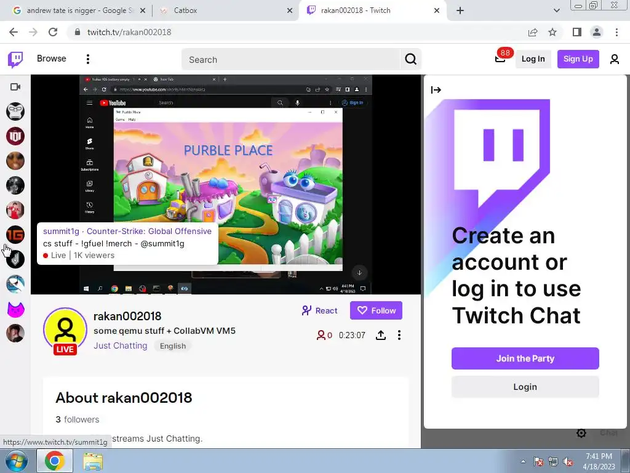Click the rakan002018 channel name heading
630x473 pixels.
(x=127, y=316)
